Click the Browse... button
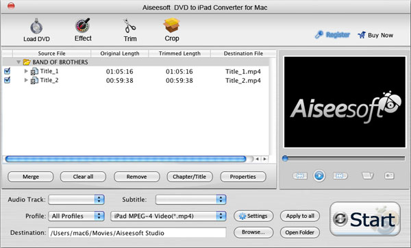Viewport: 411px width, 248px height. 253,232
